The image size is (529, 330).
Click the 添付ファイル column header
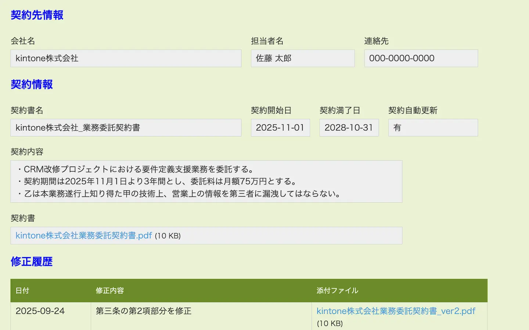337,290
